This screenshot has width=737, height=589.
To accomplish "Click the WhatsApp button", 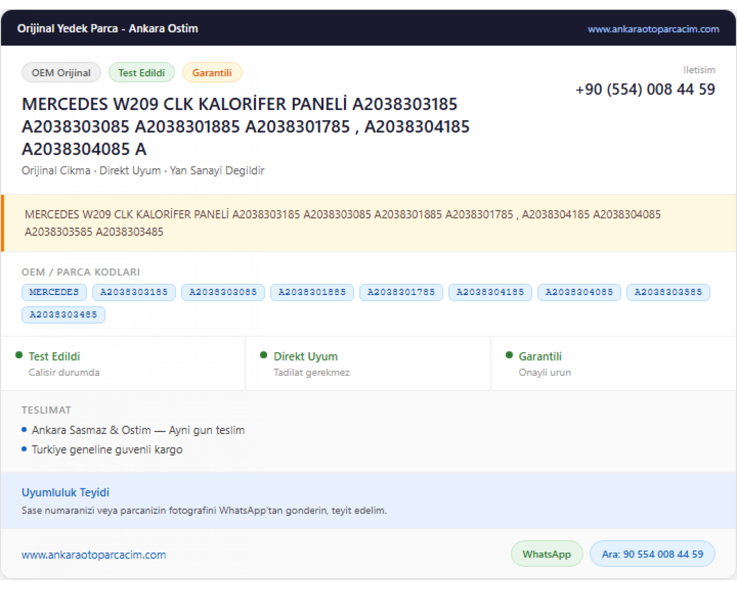I will coord(547,554).
